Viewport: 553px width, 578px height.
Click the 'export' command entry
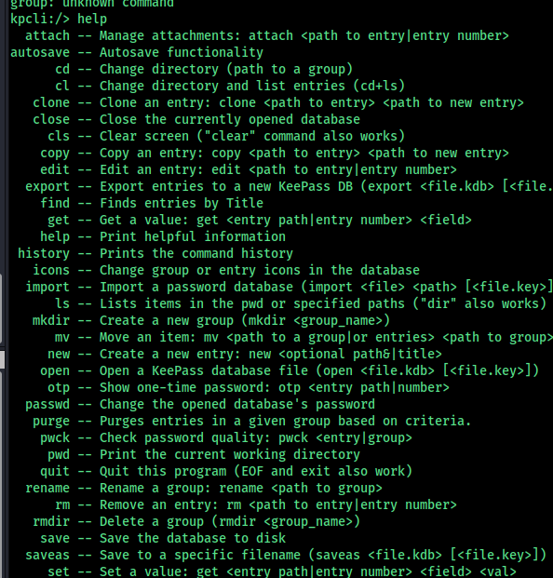tap(47, 186)
